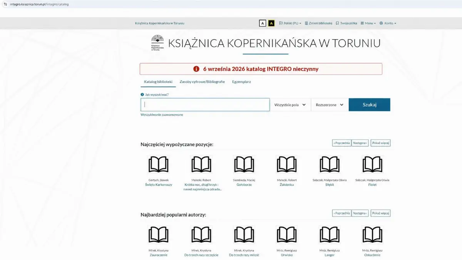Click Następna in Najczęściej wypożyczane section
Viewport: 462px width, 260px height.
360,143
